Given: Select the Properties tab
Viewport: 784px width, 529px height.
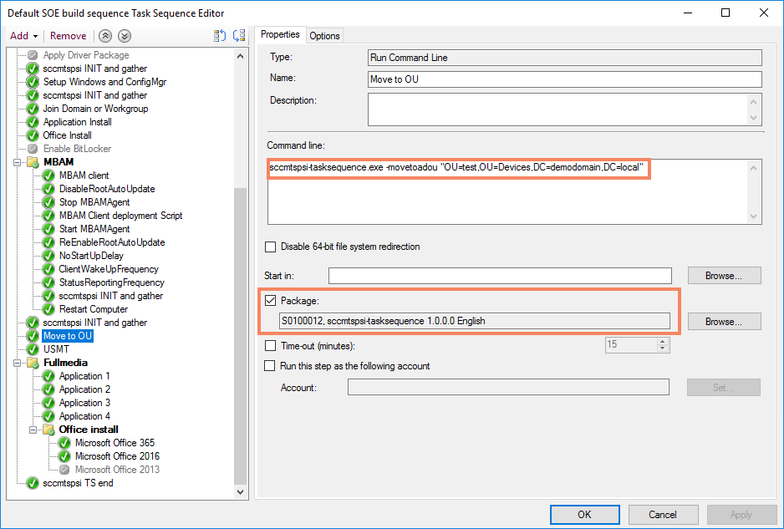Looking at the screenshot, I should (280, 34).
